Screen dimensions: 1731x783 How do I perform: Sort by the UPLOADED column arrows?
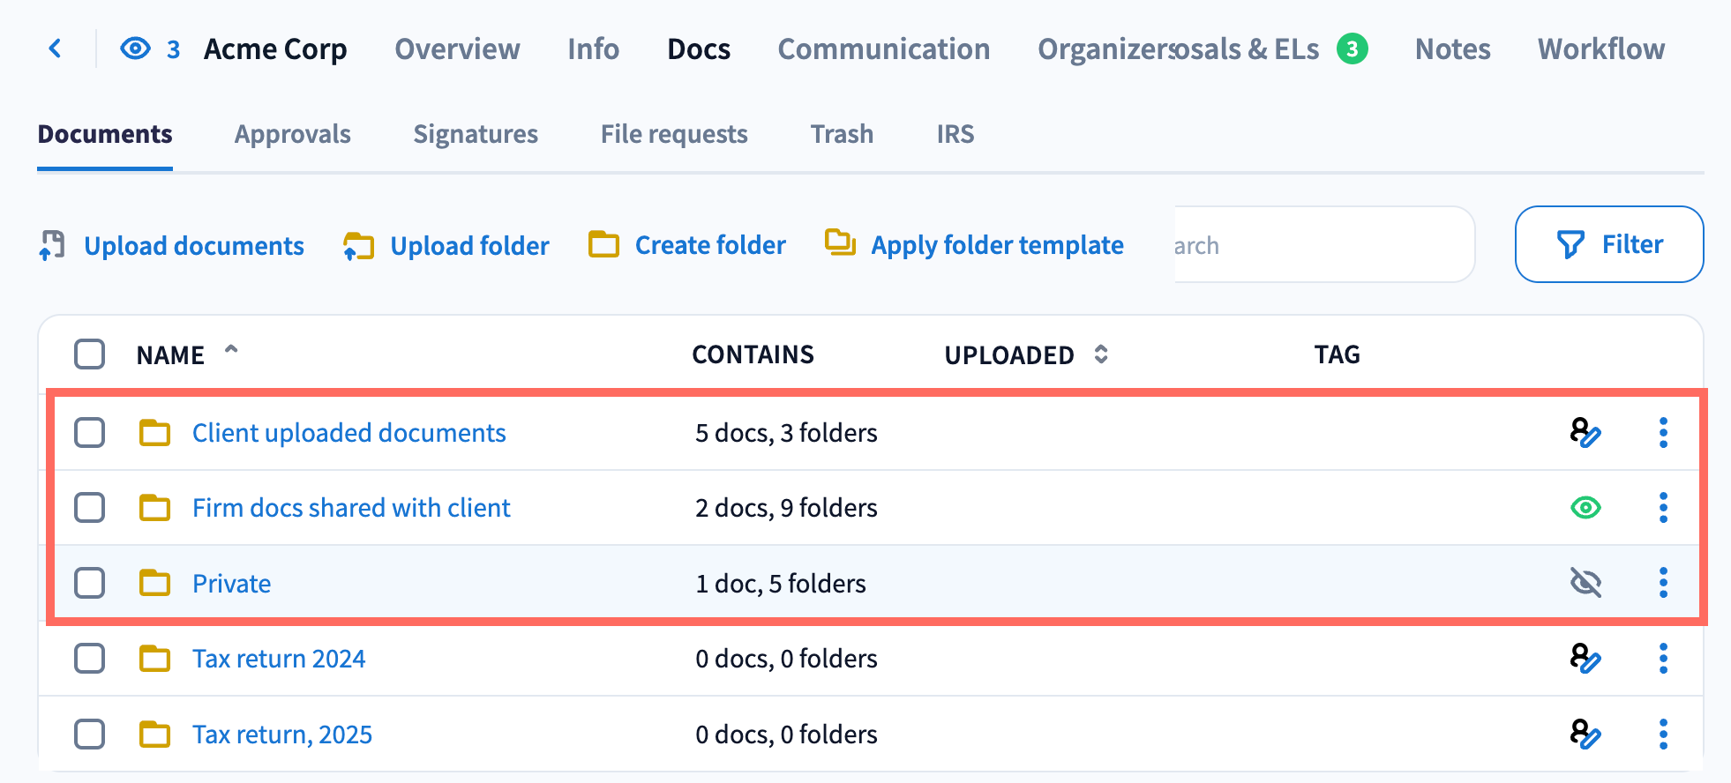point(1101,354)
